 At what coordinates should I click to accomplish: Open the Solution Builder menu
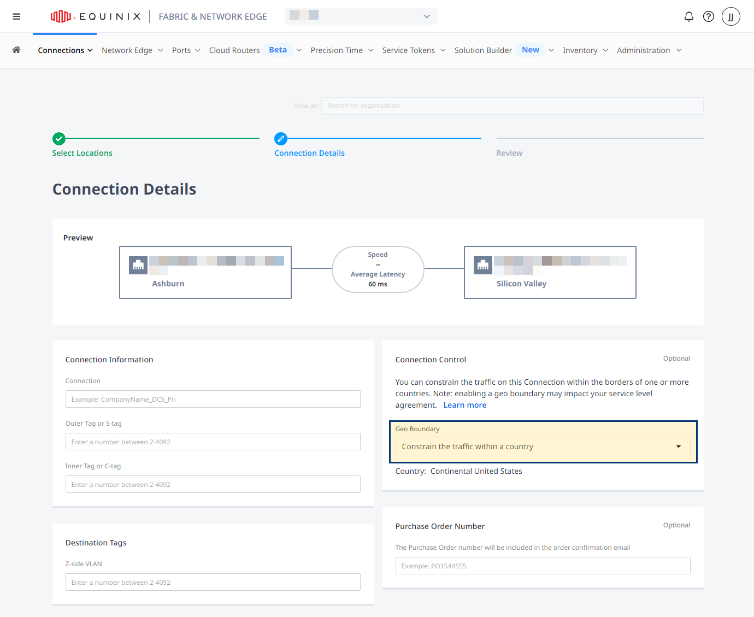pos(483,50)
